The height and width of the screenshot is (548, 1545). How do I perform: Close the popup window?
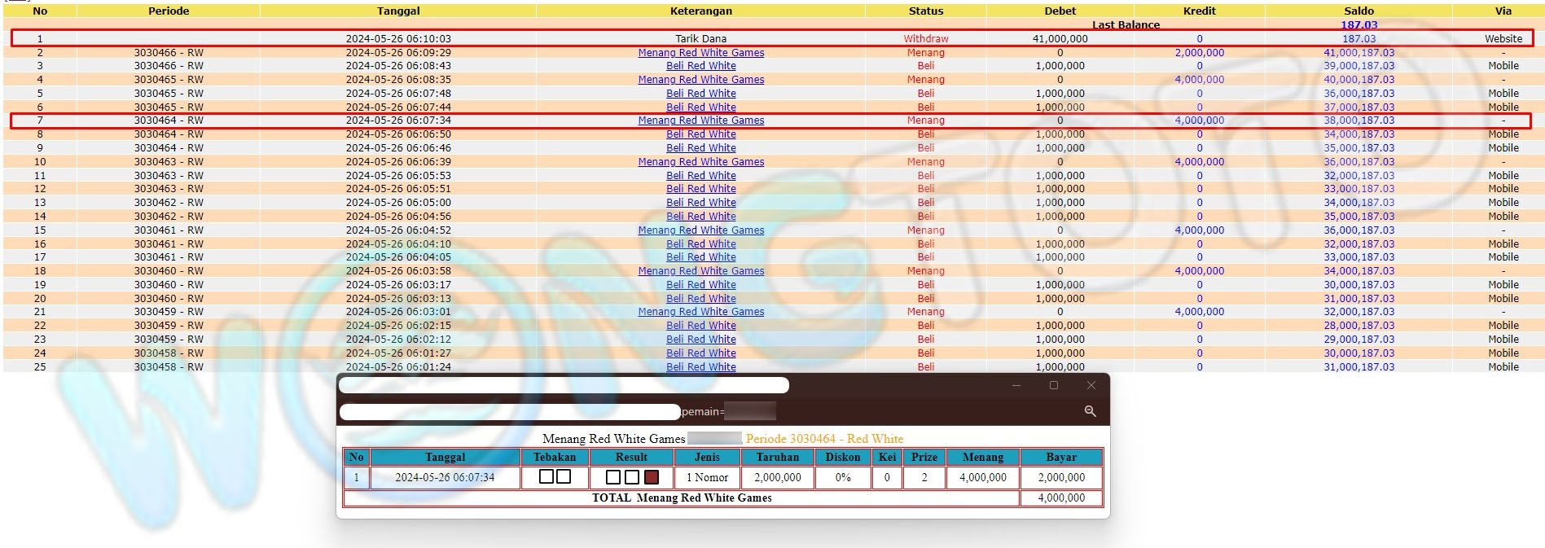1091,385
